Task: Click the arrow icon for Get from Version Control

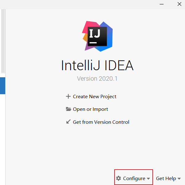Action: pos(68,122)
